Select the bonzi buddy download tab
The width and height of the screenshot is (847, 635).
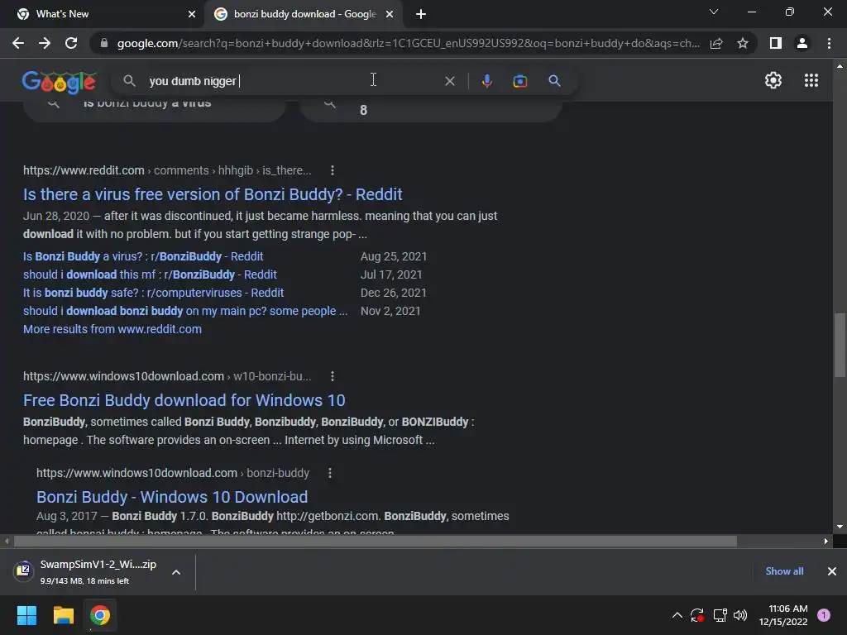304,14
